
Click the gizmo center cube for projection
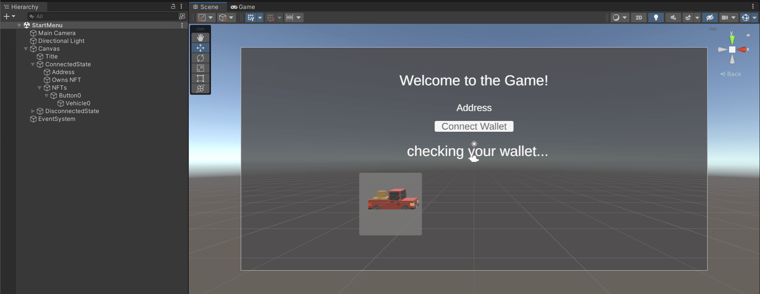coord(732,50)
